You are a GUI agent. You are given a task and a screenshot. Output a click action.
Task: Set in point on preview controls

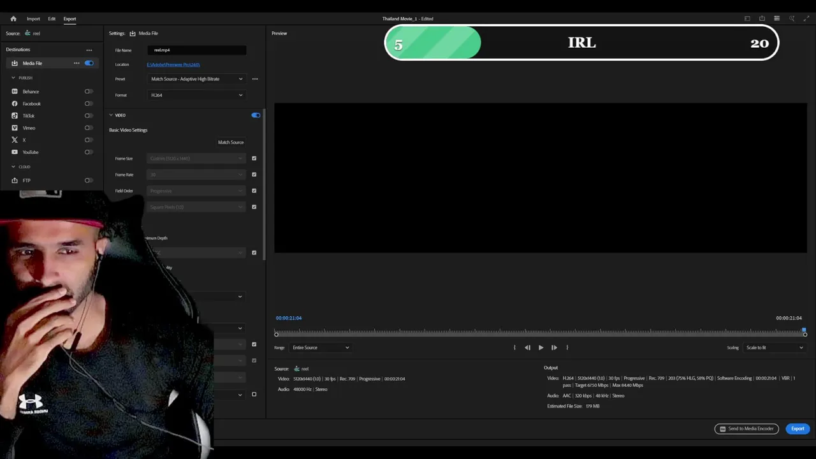click(514, 347)
